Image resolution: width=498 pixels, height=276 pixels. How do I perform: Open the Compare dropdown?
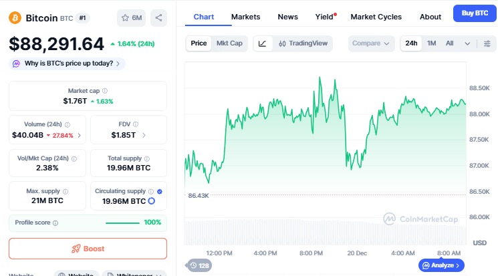(x=371, y=43)
